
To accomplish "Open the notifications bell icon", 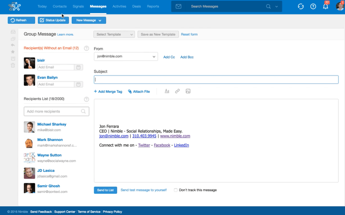I will click(x=325, y=6).
